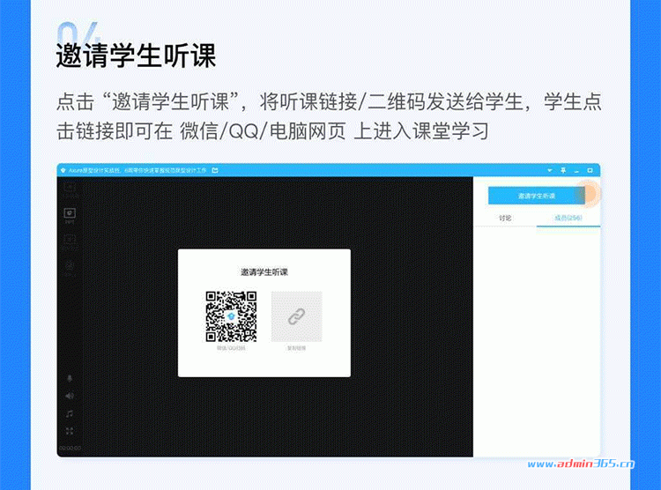Click the 复制链接 label under link icon
661x490 pixels.
296,348
